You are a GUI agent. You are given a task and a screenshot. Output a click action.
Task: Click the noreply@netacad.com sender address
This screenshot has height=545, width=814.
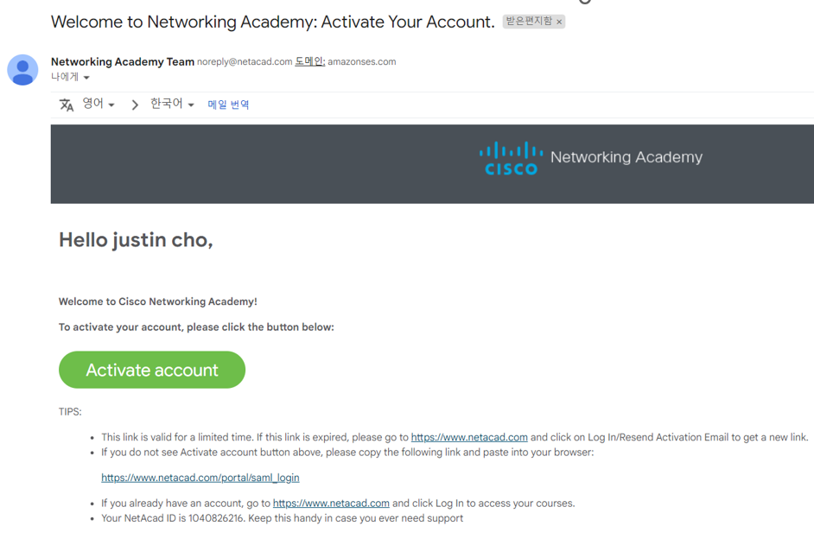pos(245,62)
